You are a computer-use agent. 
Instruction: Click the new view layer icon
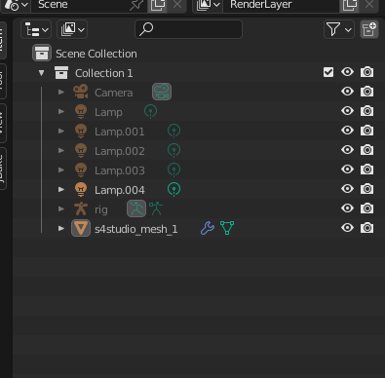(x=350, y=5)
